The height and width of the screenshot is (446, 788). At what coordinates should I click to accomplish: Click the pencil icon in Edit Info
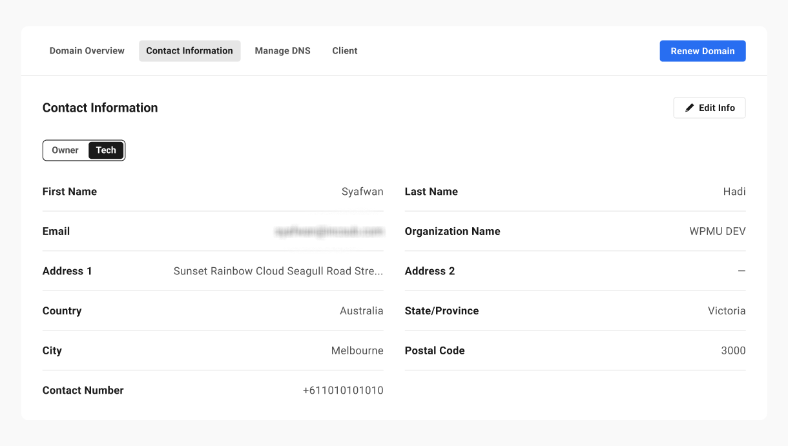689,108
